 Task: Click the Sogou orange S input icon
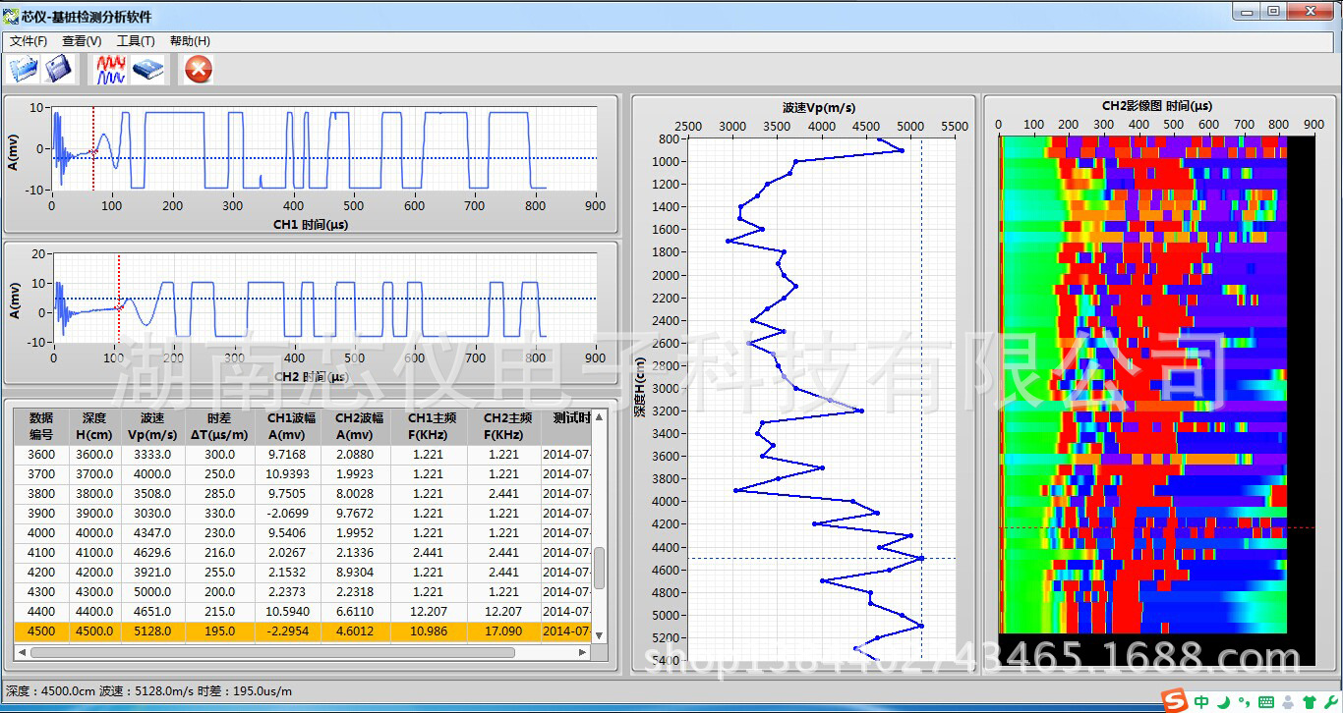pos(1174,701)
